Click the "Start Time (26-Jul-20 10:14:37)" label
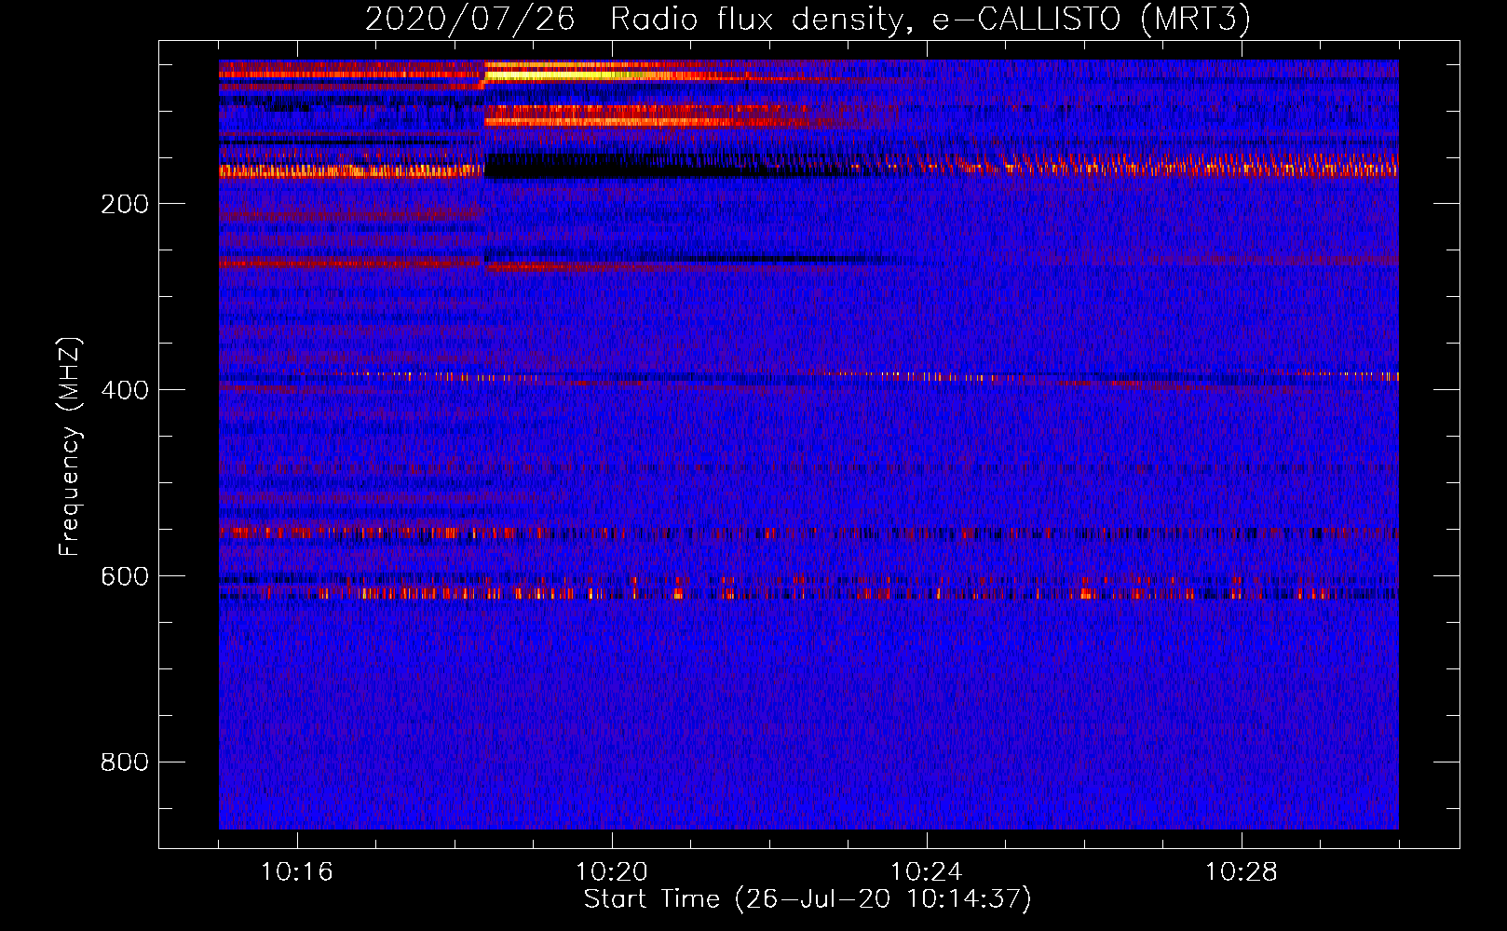 point(808,899)
